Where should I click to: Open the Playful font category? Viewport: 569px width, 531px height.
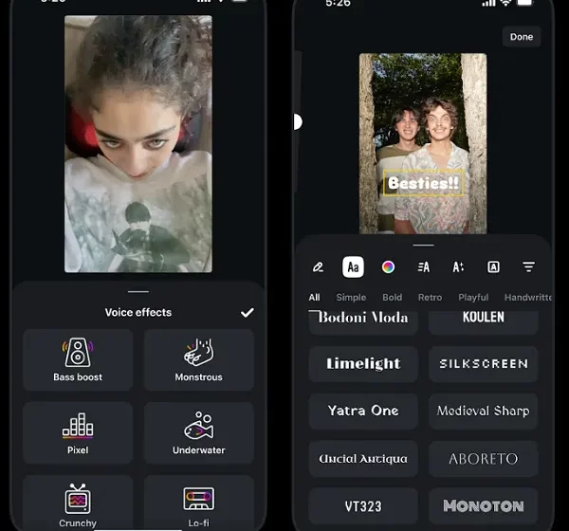(x=473, y=298)
